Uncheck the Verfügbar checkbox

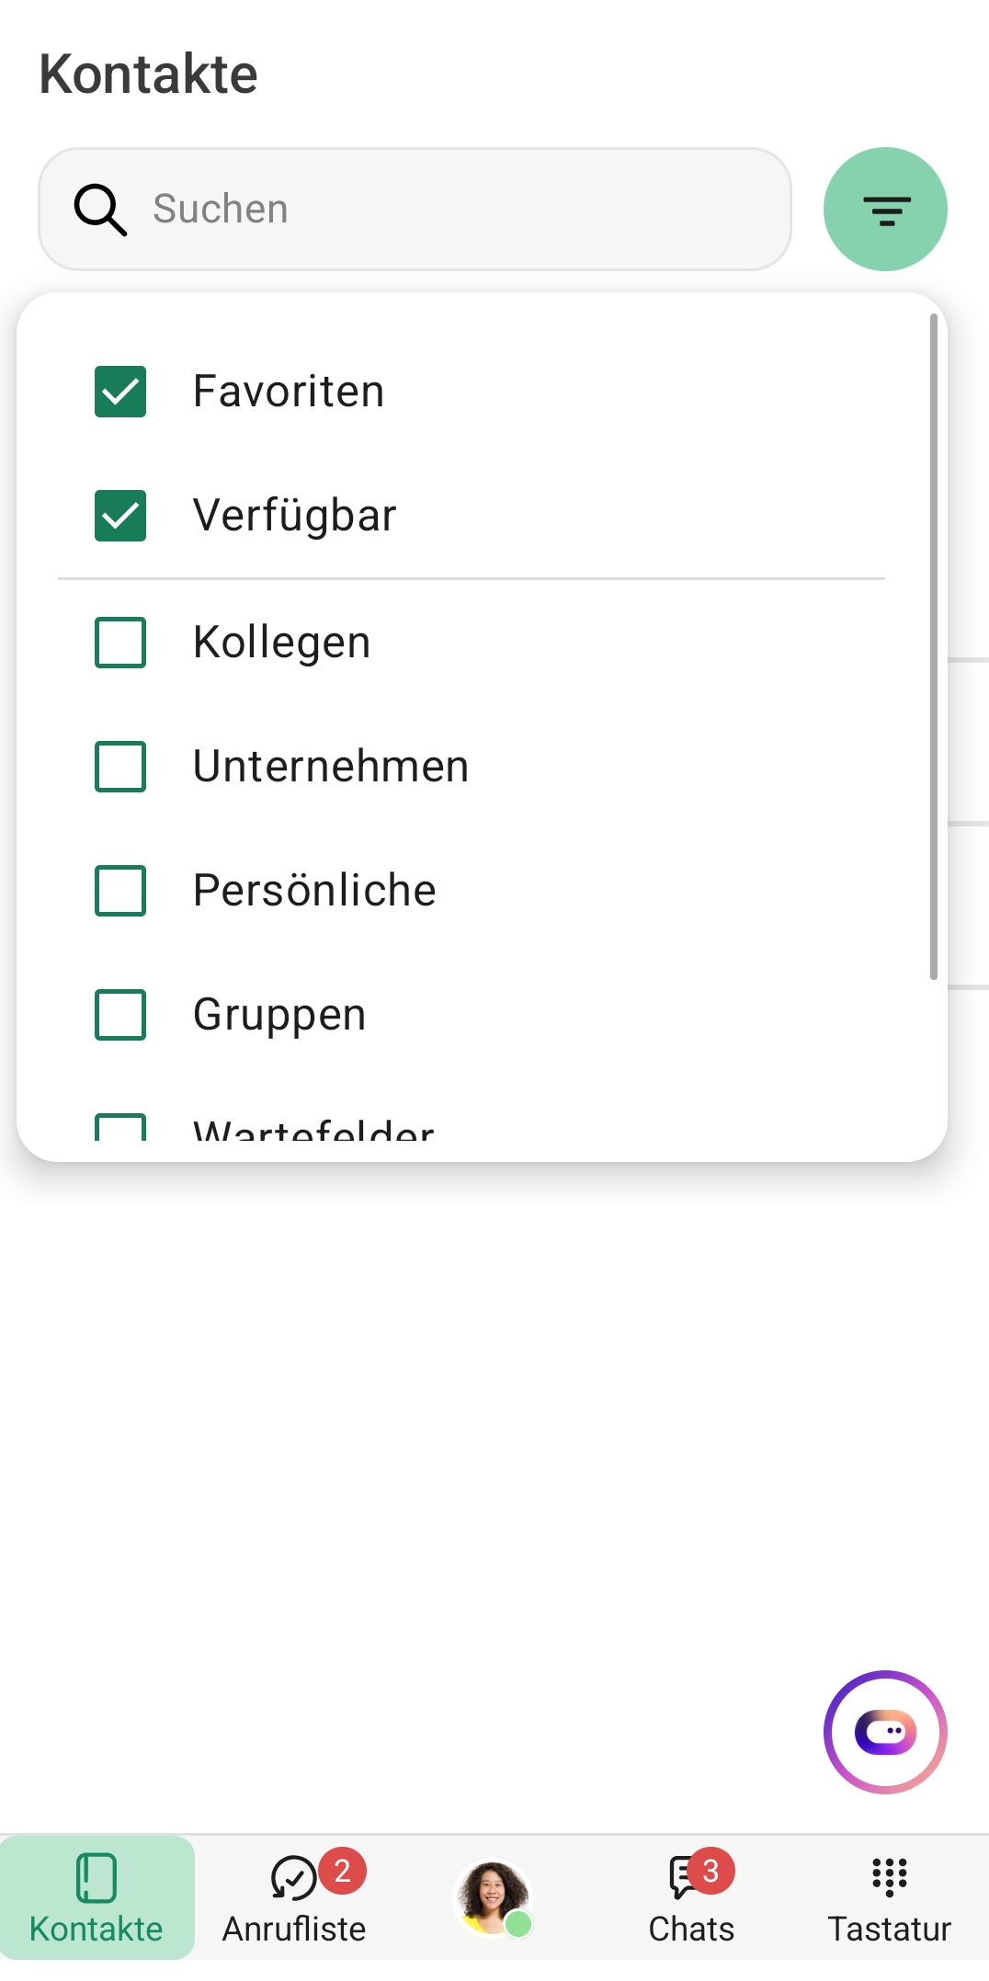click(x=120, y=516)
